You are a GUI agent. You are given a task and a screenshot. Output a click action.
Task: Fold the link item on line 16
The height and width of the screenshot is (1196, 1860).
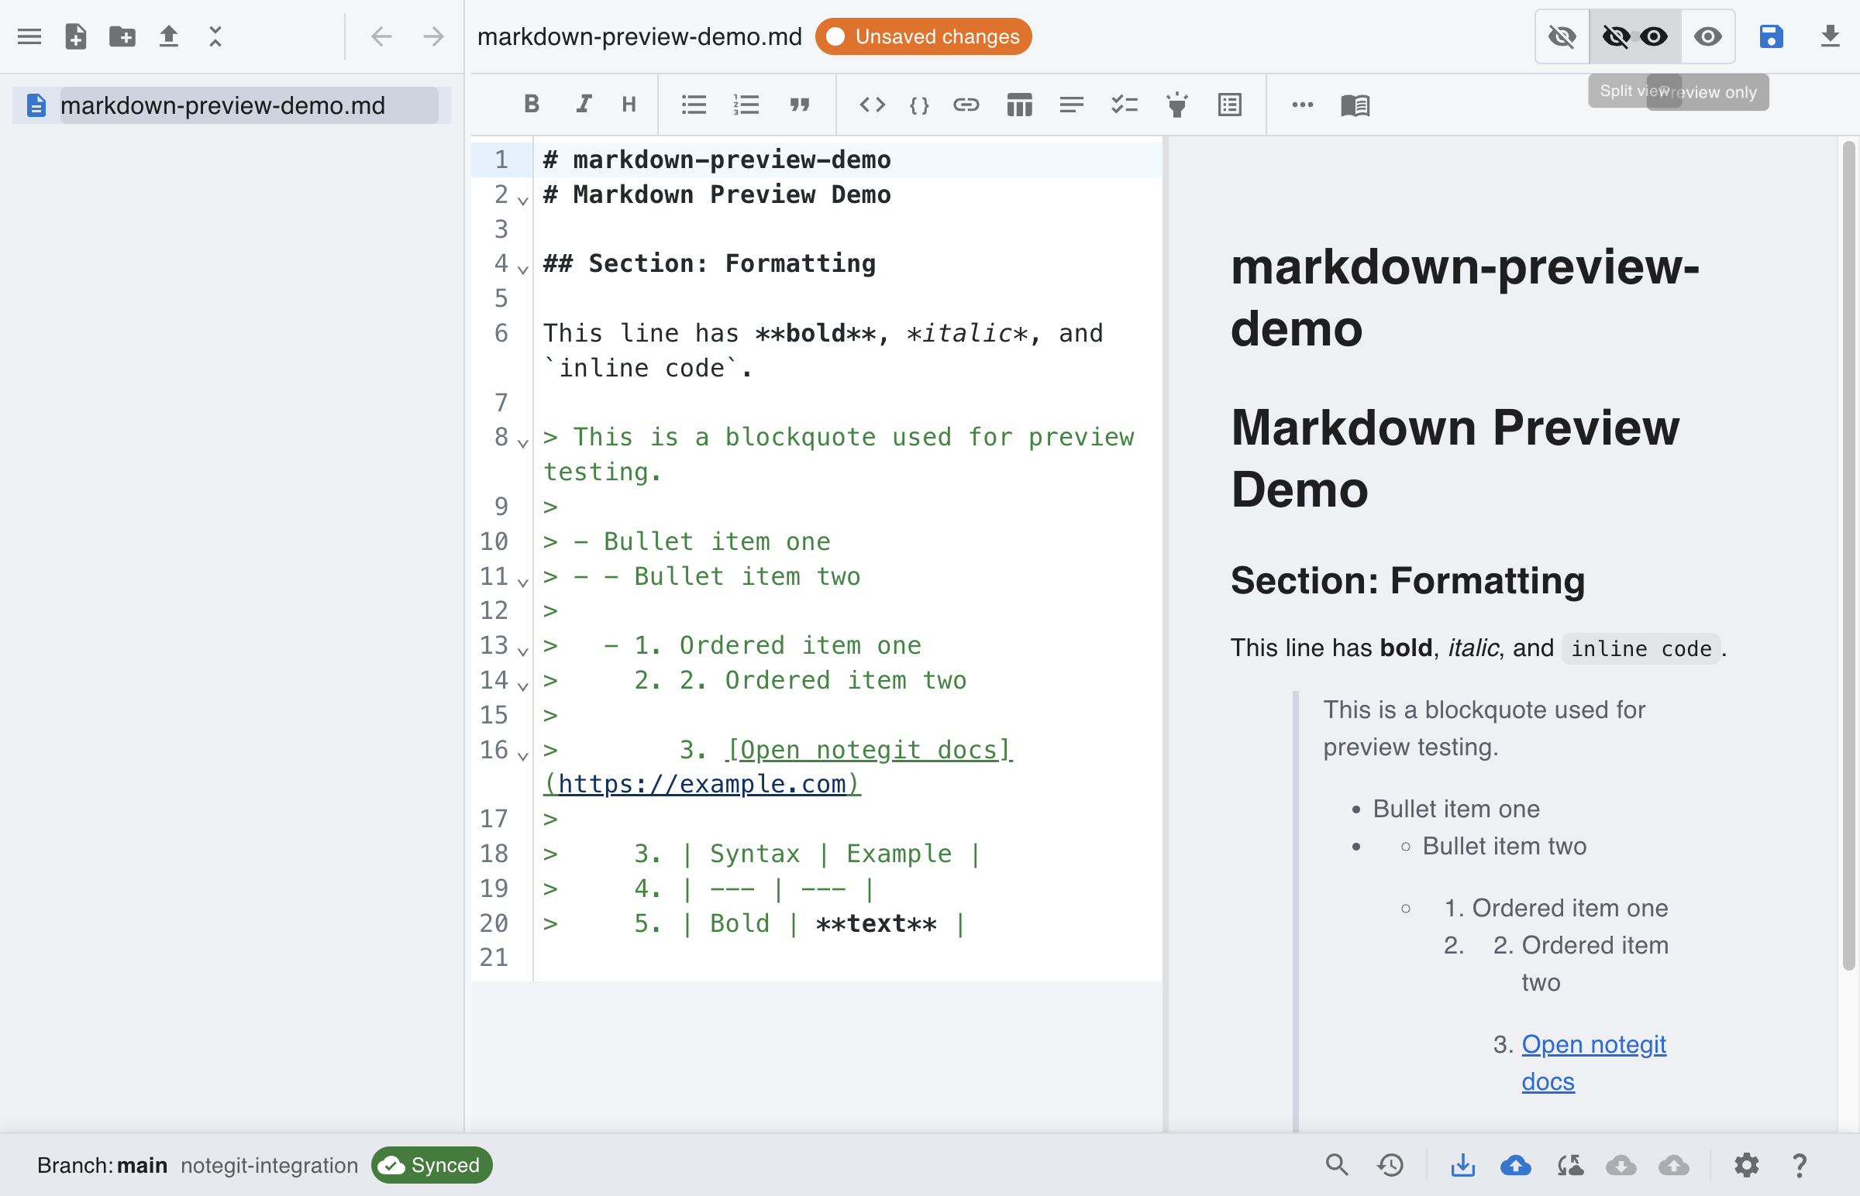[523, 755]
